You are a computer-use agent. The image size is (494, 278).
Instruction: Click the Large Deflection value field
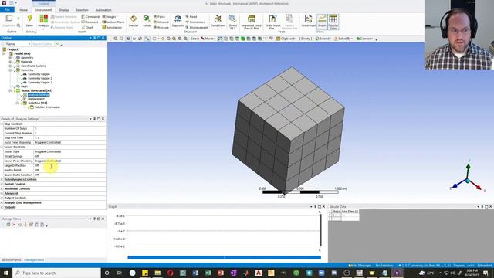point(69,165)
